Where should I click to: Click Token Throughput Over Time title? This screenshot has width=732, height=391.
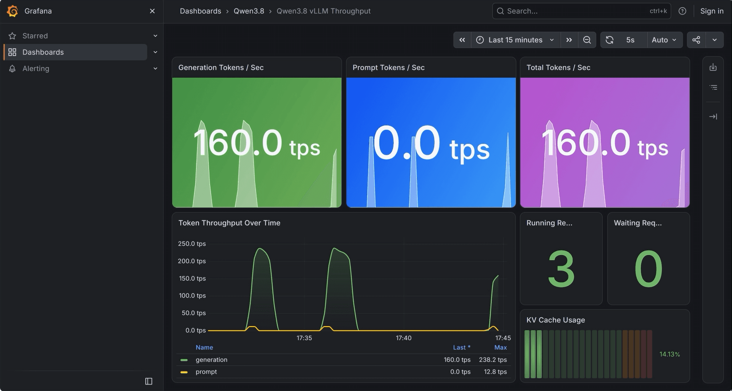tap(229, 223)
